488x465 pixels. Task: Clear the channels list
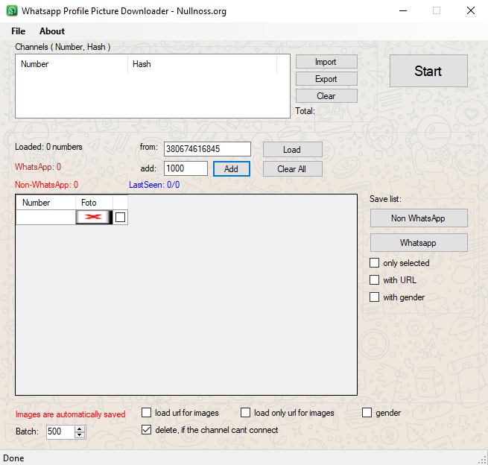click(326, 96)
